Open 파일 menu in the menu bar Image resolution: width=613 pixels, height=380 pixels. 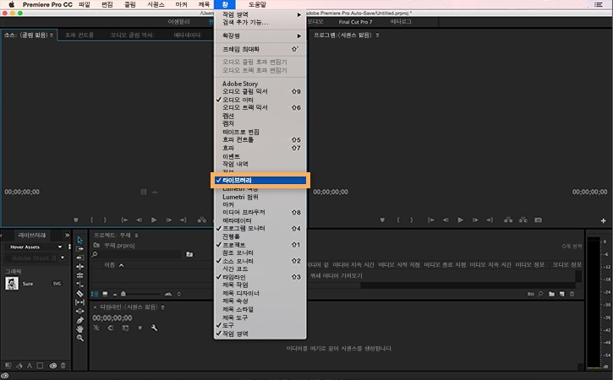84,4
